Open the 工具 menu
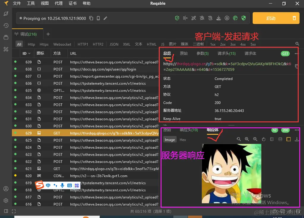304x218 pixels. (x=31, y=3)
